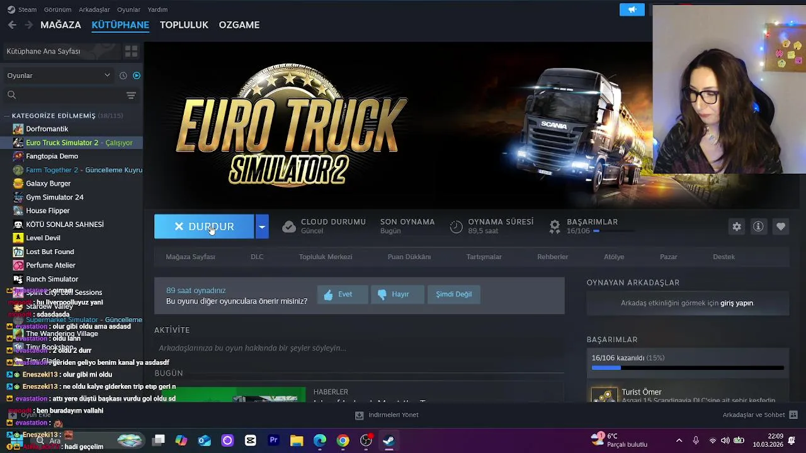Open the advanced filter options icon

pyautogui.click(x=131, y=95)
